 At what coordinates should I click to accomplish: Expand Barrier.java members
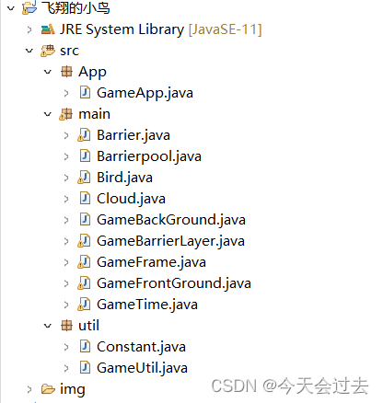[x=66, y=135]
